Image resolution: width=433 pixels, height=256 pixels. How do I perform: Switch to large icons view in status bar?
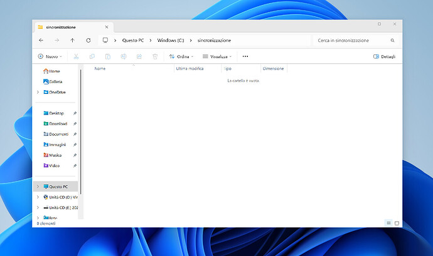tap(397, 223)
